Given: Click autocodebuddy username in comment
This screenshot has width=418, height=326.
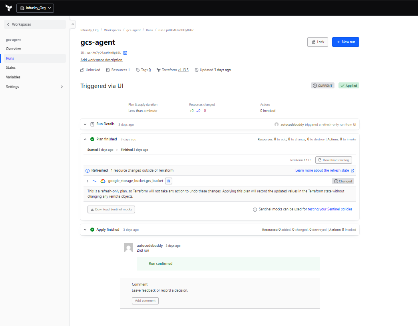Looking at the screenshot, I should coord(150,246).
